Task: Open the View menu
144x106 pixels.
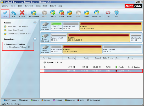Action: tap(13, 6)
